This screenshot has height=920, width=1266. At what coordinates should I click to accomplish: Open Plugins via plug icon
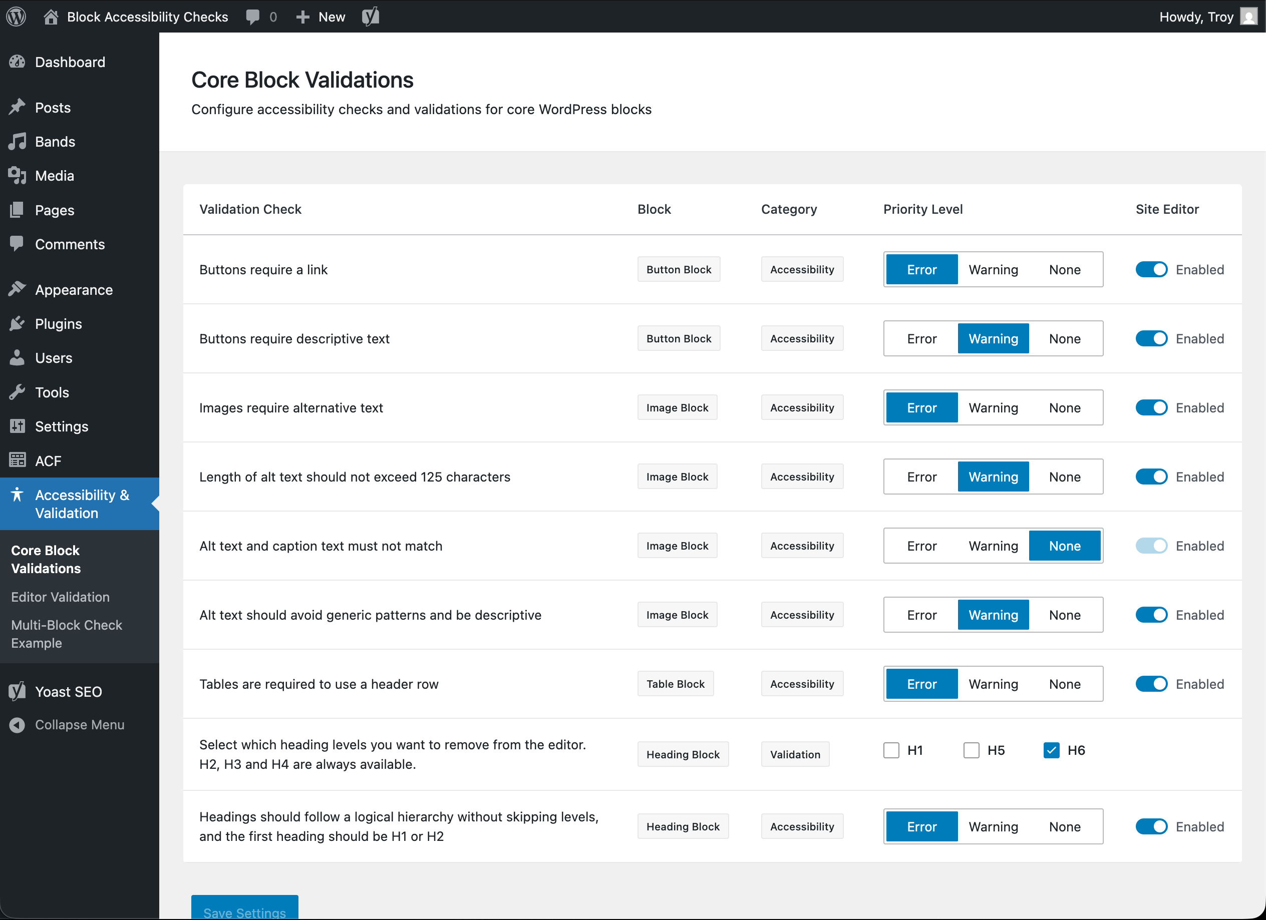(x=18, y=323)
